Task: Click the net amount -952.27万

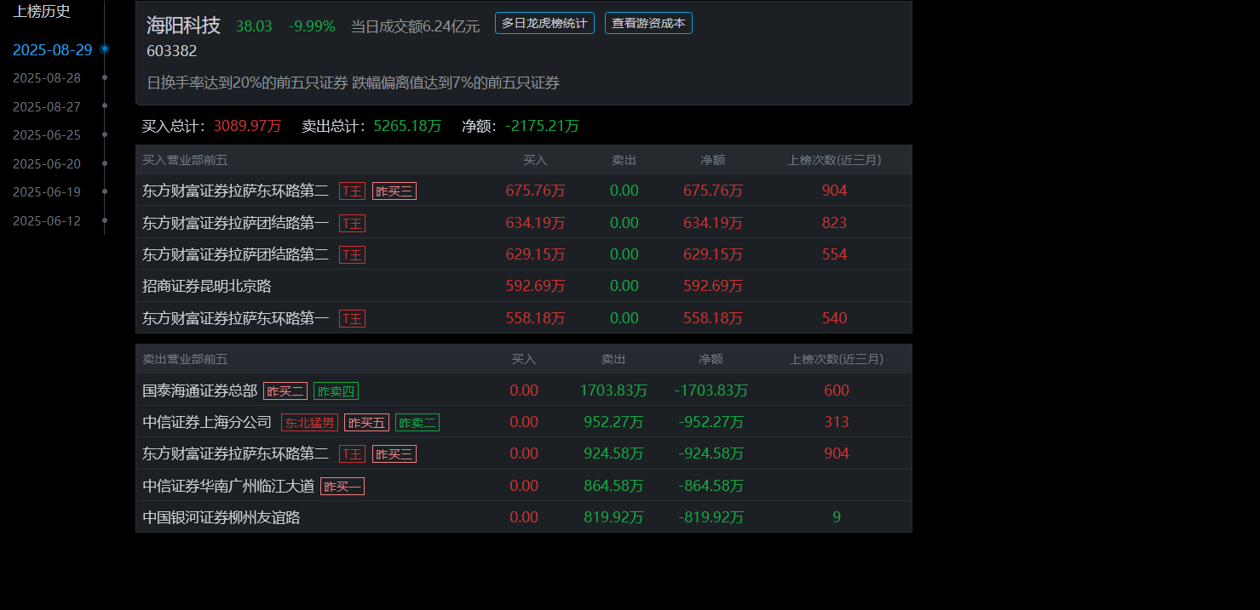Action: (711, 421)
